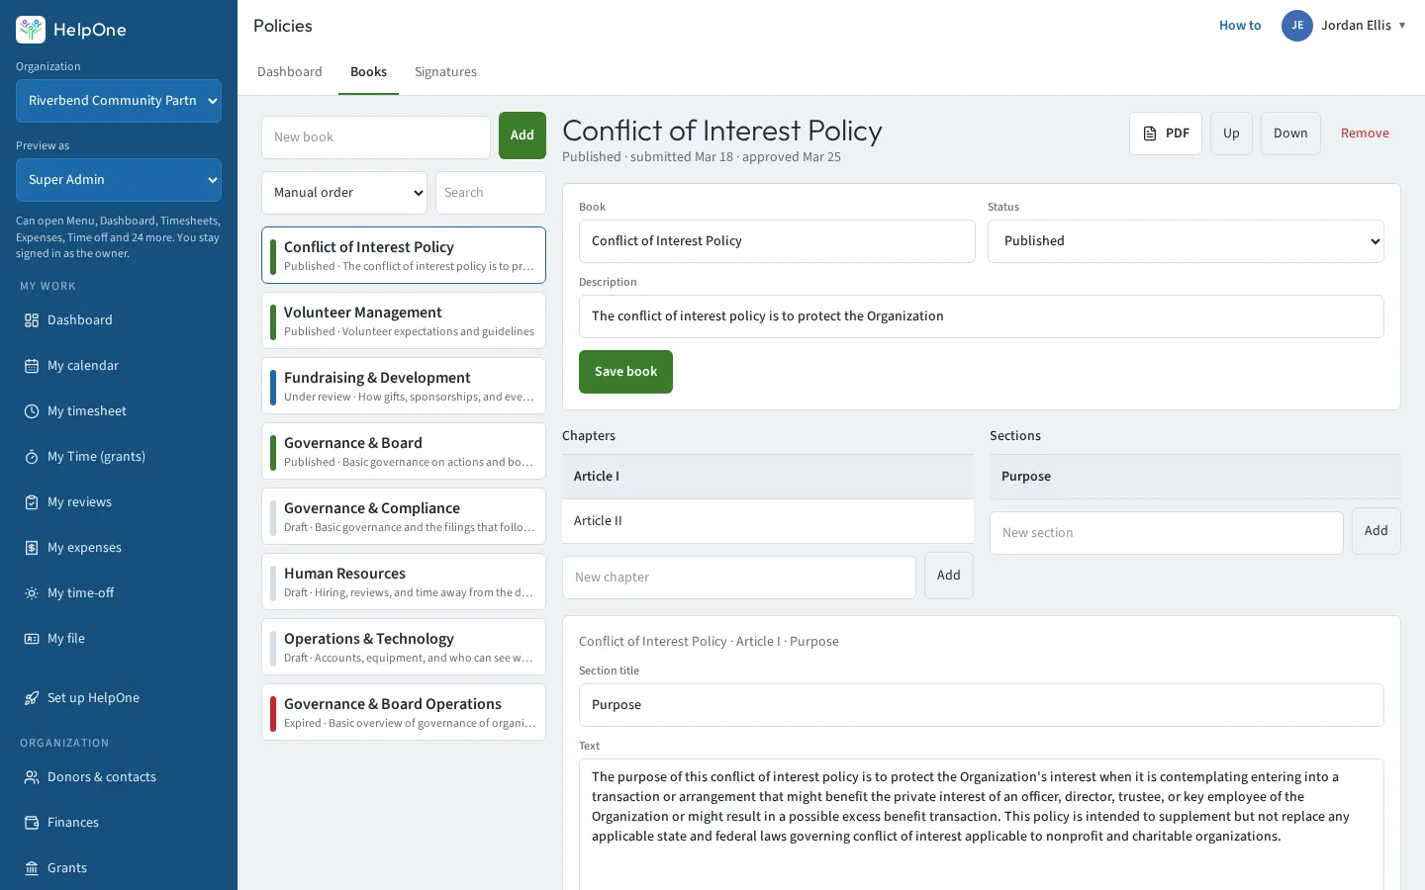Viewport: 1425px width, 890px height.
Task: Export the book using the PDF button
Action: click(1166, 133)
